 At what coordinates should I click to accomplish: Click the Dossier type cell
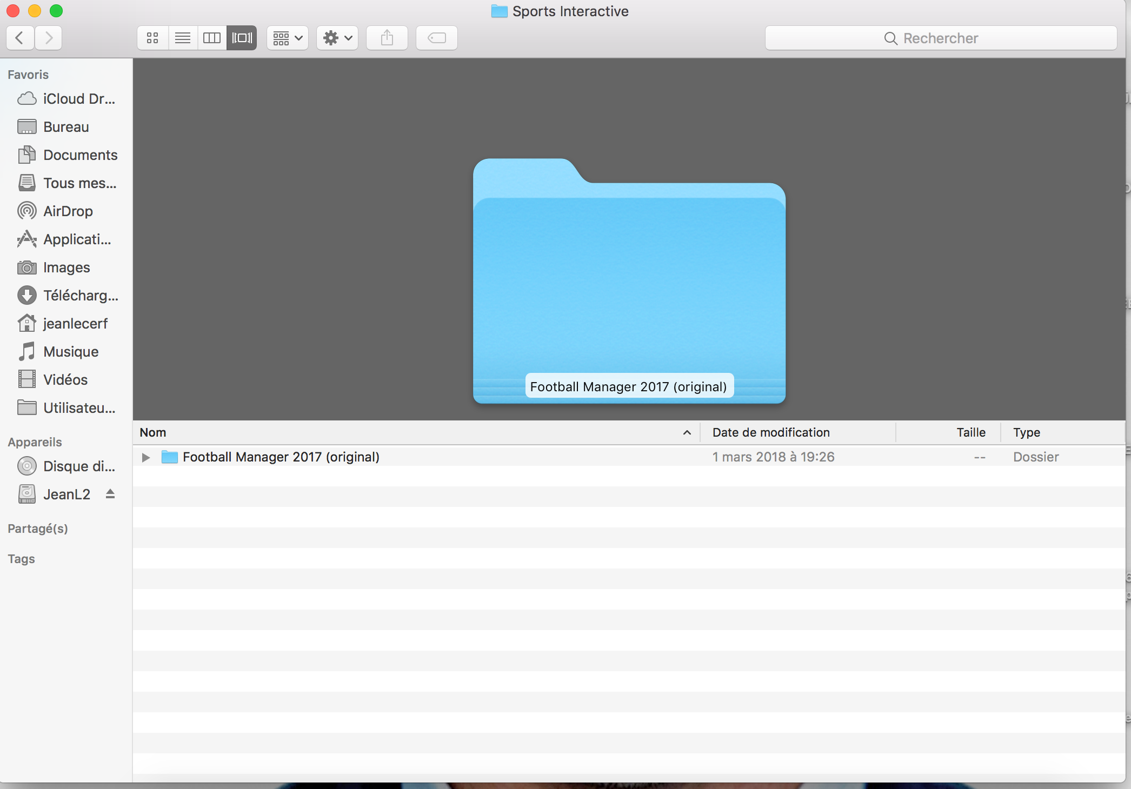tap(1036, 457)
